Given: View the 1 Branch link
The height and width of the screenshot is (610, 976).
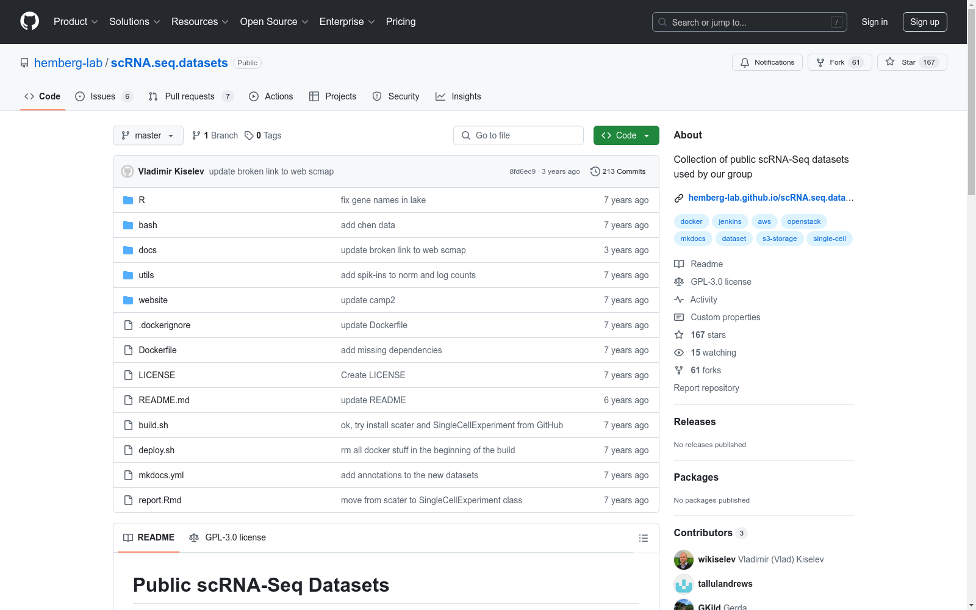Looking at the screenshot, I should coord(215,135).
